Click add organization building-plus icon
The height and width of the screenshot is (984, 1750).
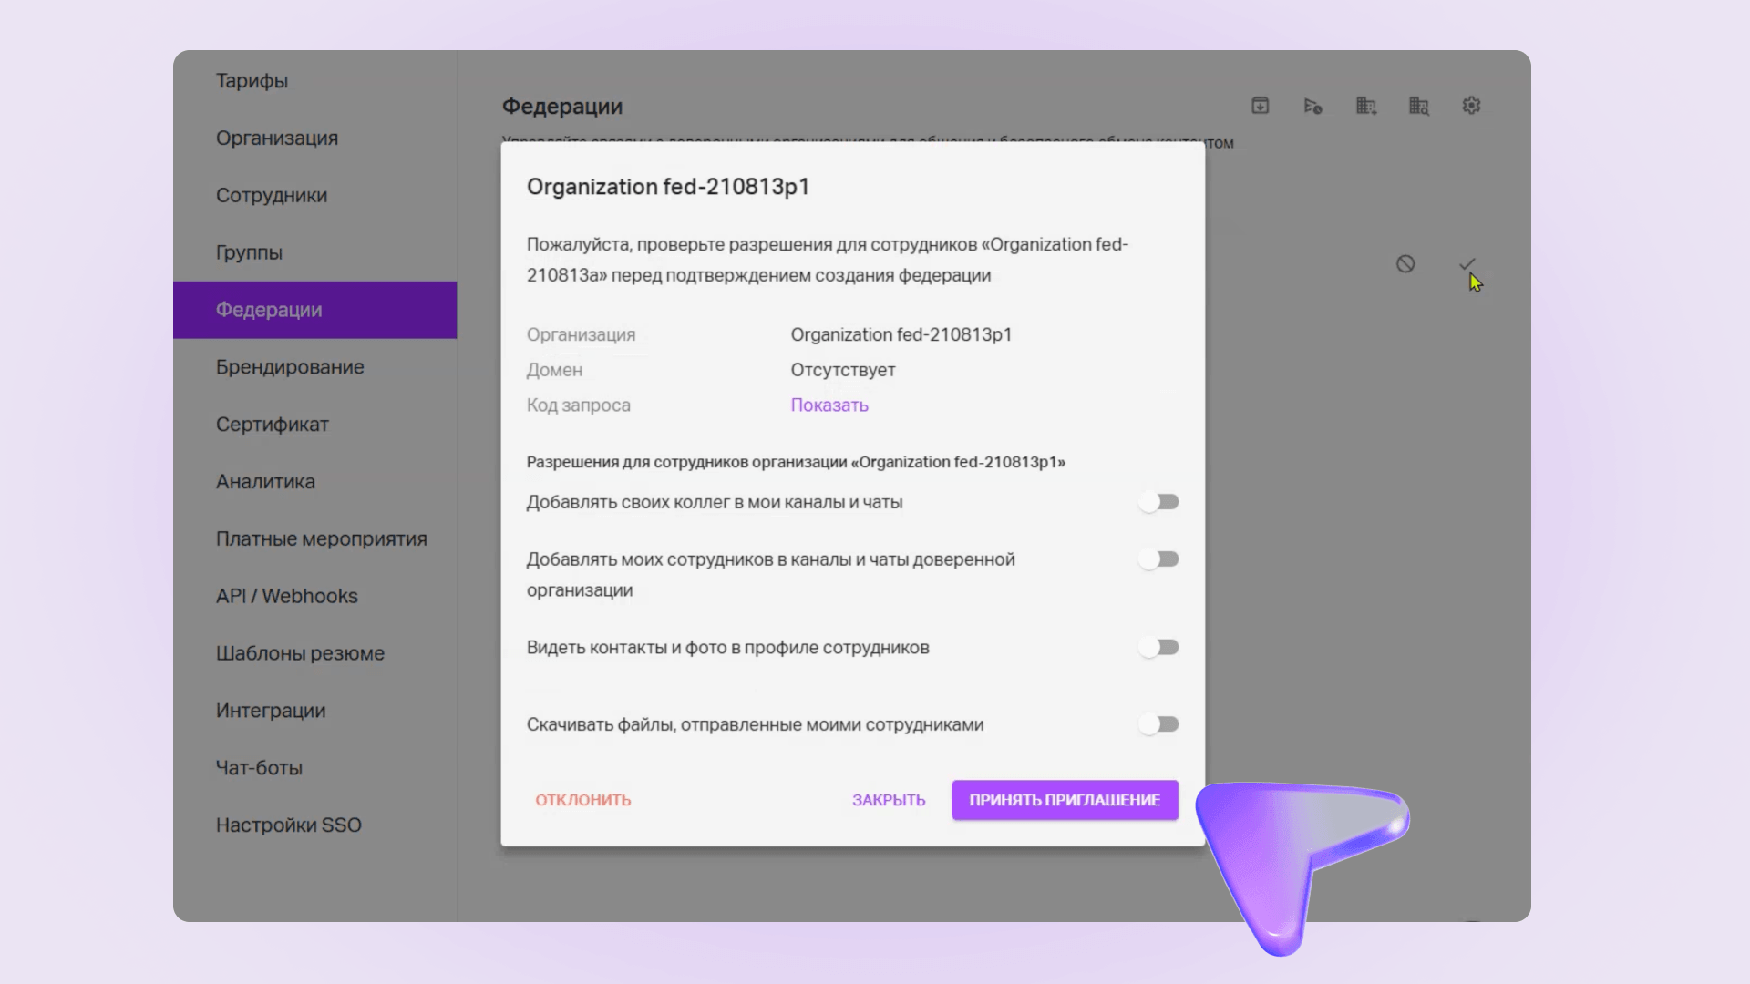pos(1365,106)
